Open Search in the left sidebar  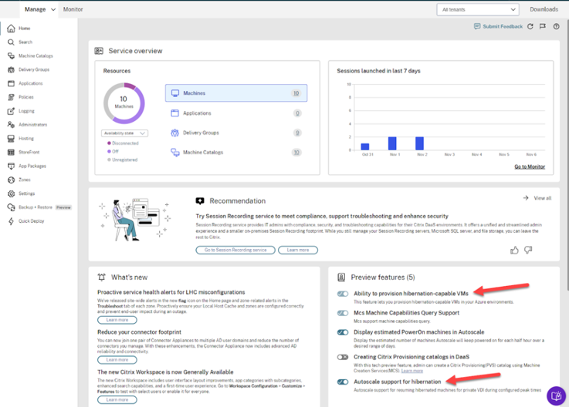coord(25,42)
